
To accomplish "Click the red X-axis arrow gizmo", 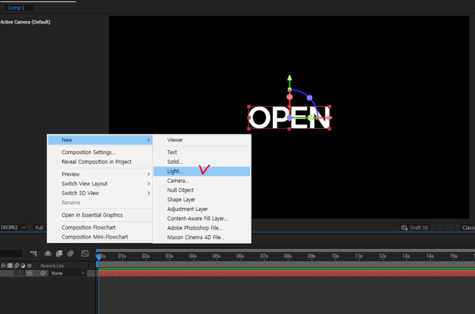I will click(x=329, y=118).
